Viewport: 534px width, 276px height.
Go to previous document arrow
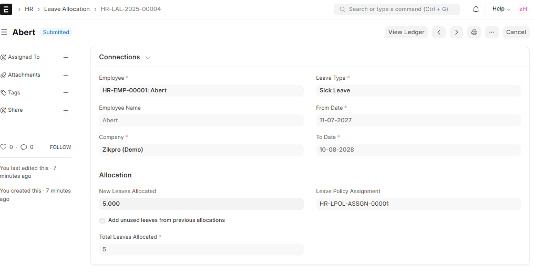(439, 33)
